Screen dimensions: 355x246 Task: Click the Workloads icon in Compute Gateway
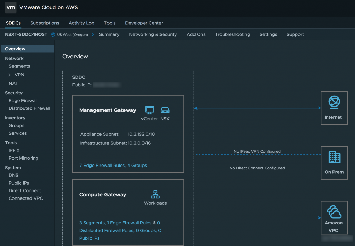coord(155,194)
